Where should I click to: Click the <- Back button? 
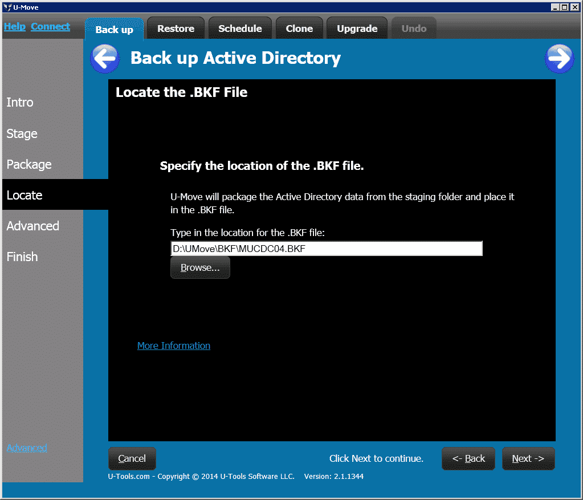468,458
